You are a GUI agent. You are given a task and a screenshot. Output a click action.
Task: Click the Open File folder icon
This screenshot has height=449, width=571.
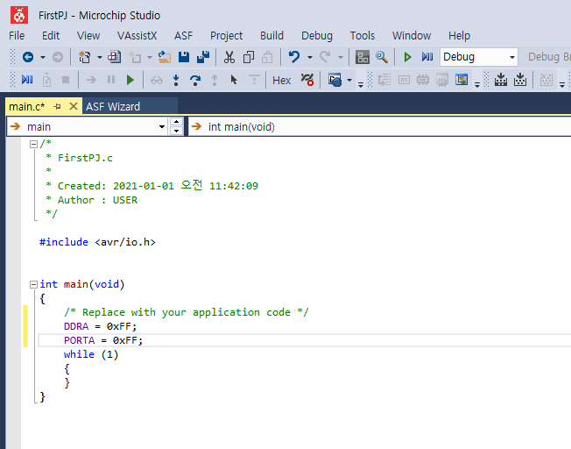[x=164, y=57]
